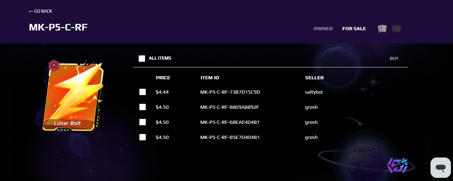Click the gray standard cards icon

tap(382, 29)
